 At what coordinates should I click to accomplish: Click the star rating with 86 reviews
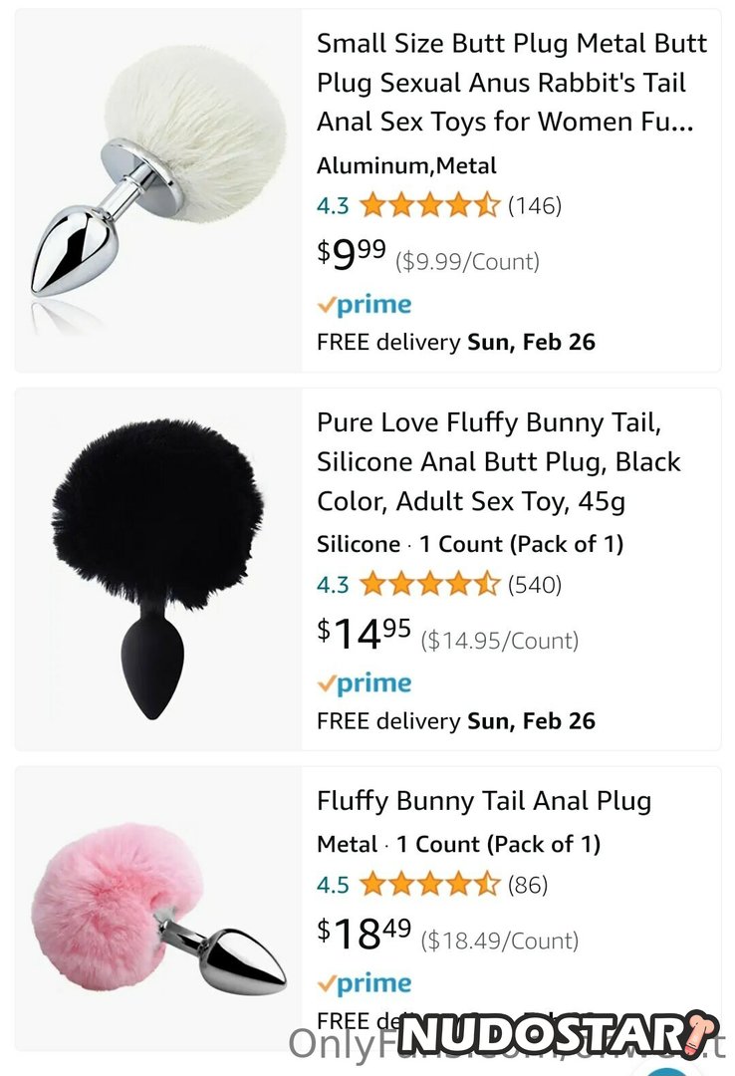429,885
